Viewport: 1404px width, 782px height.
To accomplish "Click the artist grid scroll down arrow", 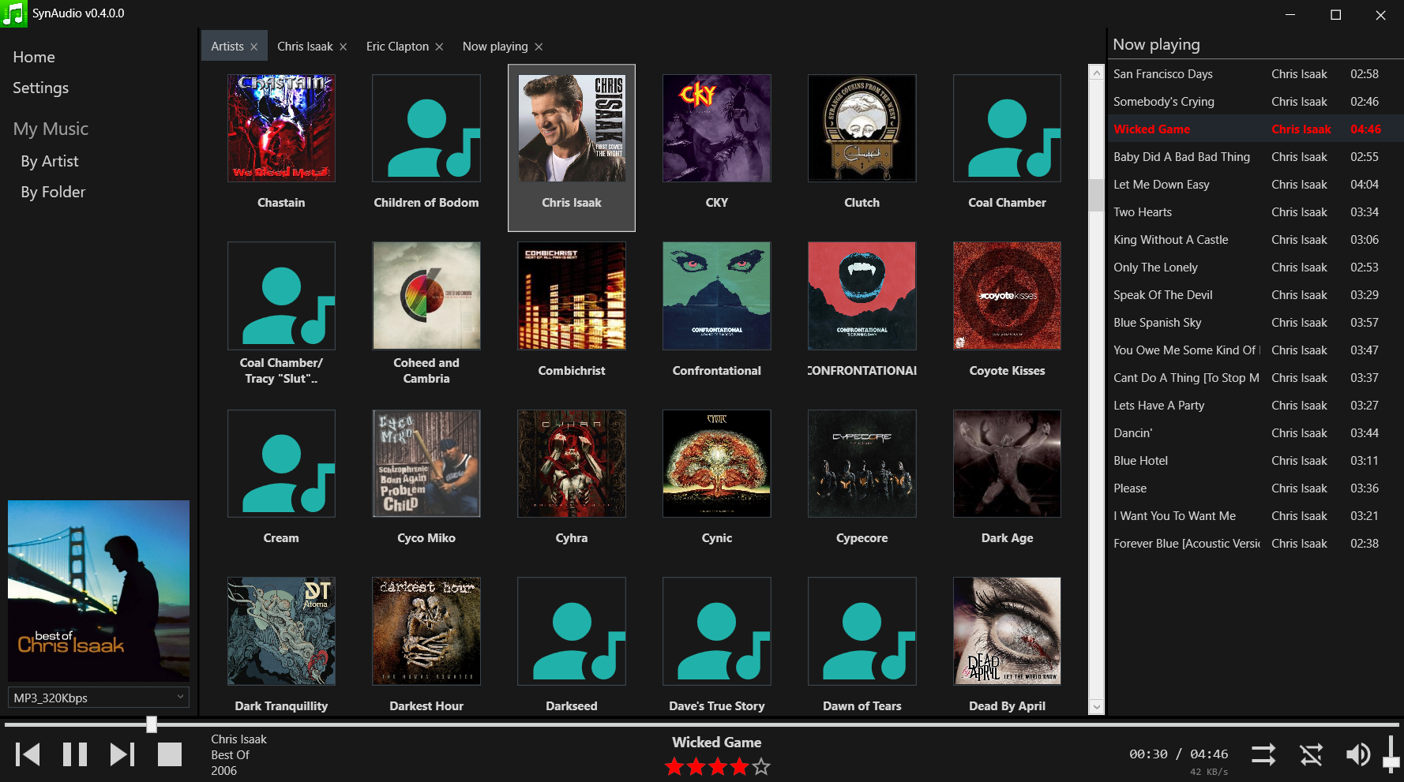I will [1096, 706].
